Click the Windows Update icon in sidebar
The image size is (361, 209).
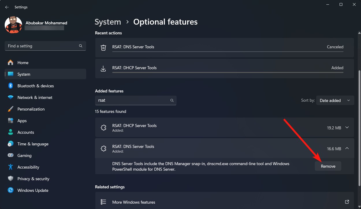tap(11, 190)
